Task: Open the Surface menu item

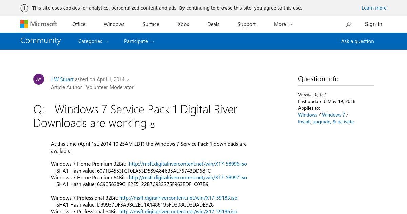Action: click(151, 24)
